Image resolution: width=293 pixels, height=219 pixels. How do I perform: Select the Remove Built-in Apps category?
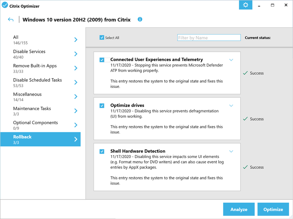coord(40,68)
